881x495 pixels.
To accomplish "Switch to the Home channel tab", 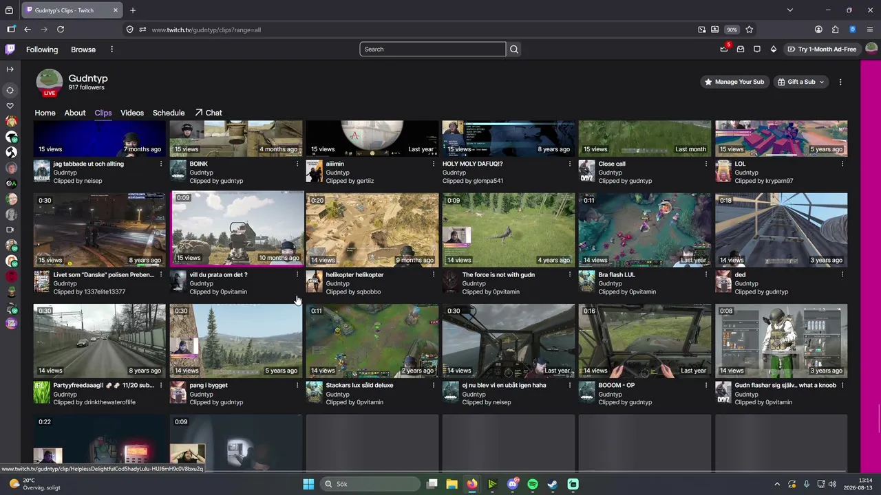I will pos(45,113).
